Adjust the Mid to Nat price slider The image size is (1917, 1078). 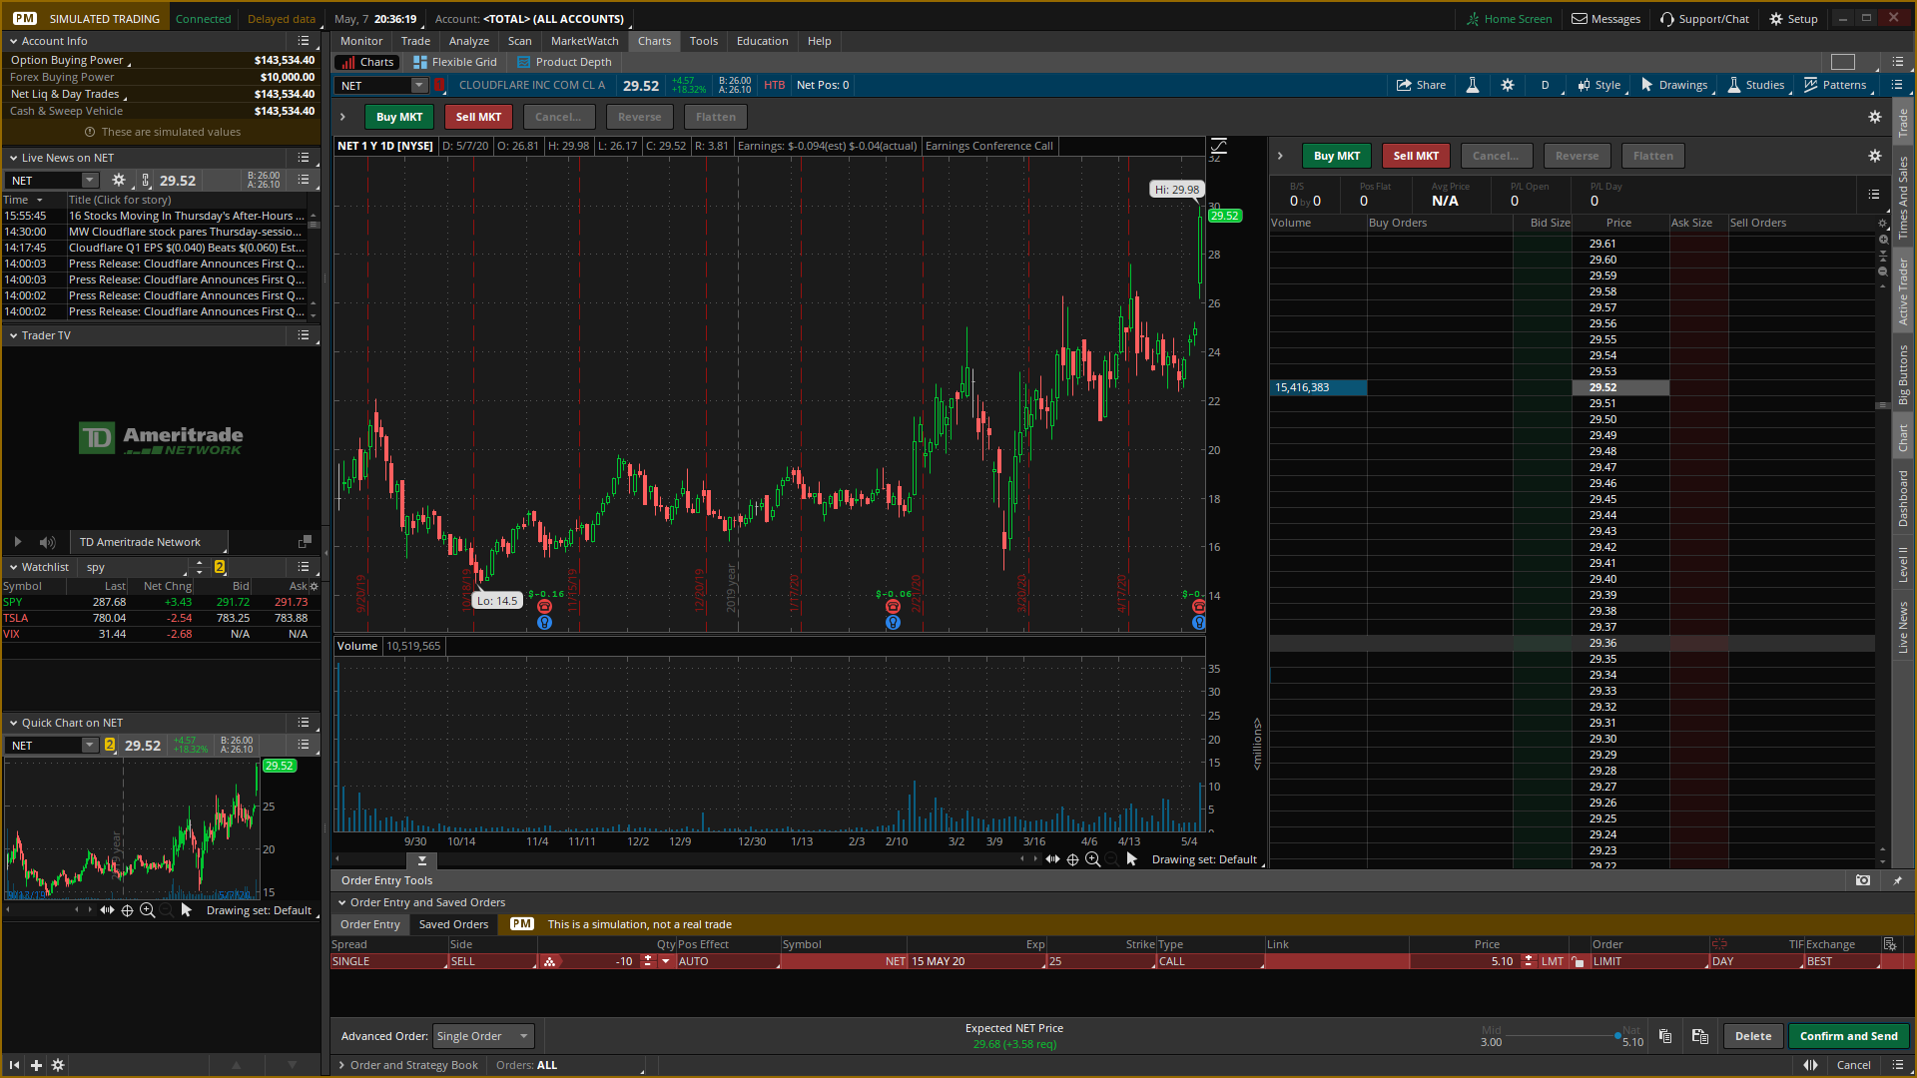coord(1617,1036)
